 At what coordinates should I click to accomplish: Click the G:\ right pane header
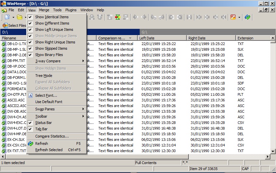coord(208,32)
